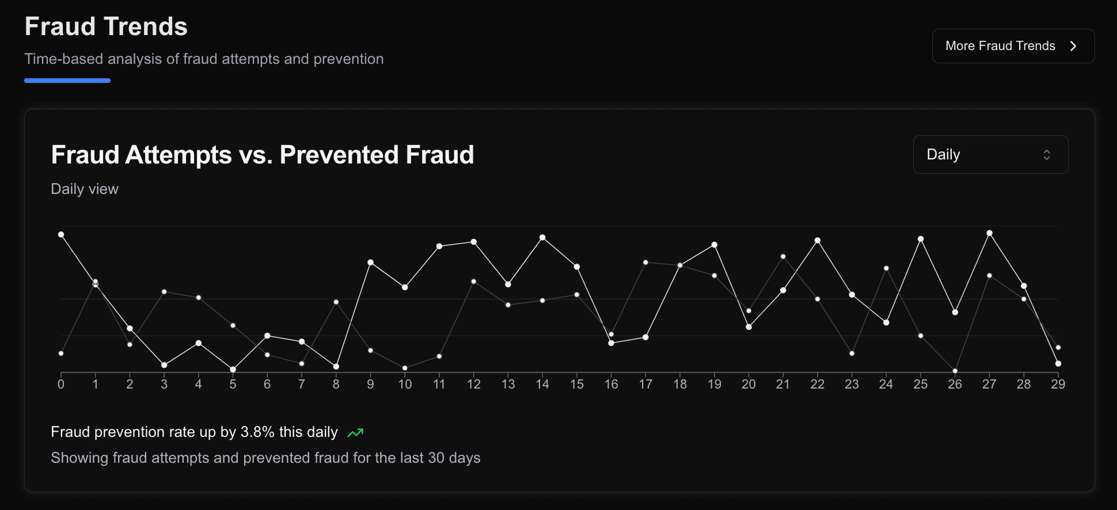Select the bright line point at day 9

(370, 262)
